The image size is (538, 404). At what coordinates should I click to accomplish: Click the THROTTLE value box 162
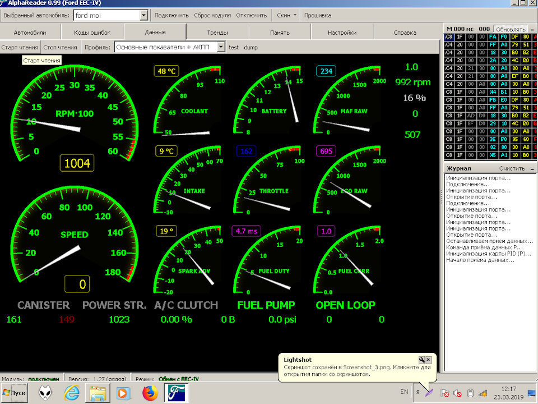(x=247, y=151)
